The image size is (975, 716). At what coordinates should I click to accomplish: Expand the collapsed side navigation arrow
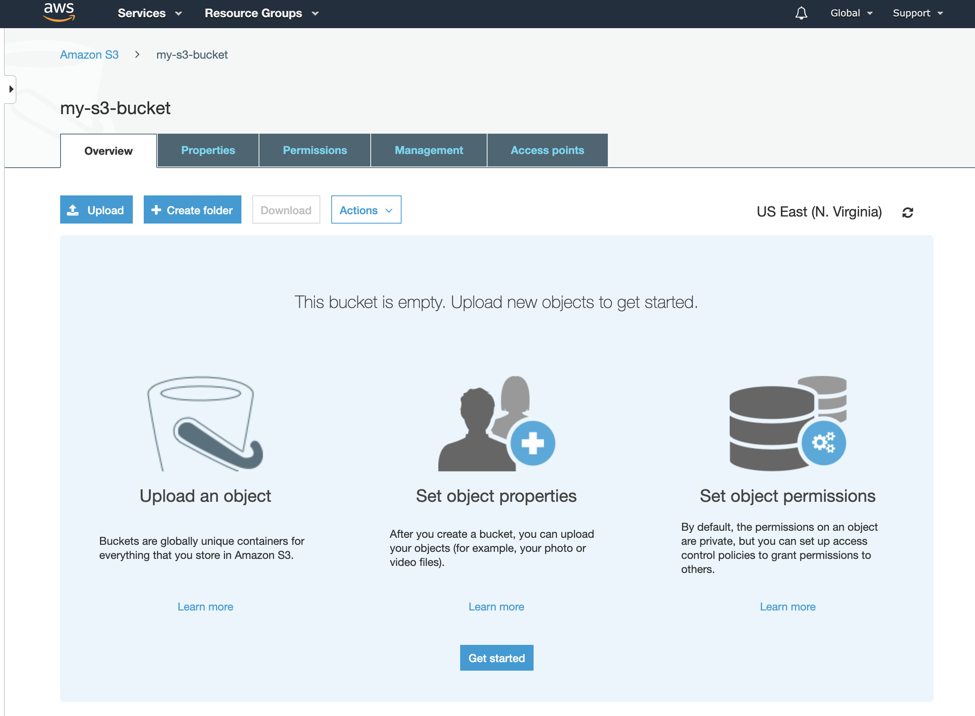(11, 89)
